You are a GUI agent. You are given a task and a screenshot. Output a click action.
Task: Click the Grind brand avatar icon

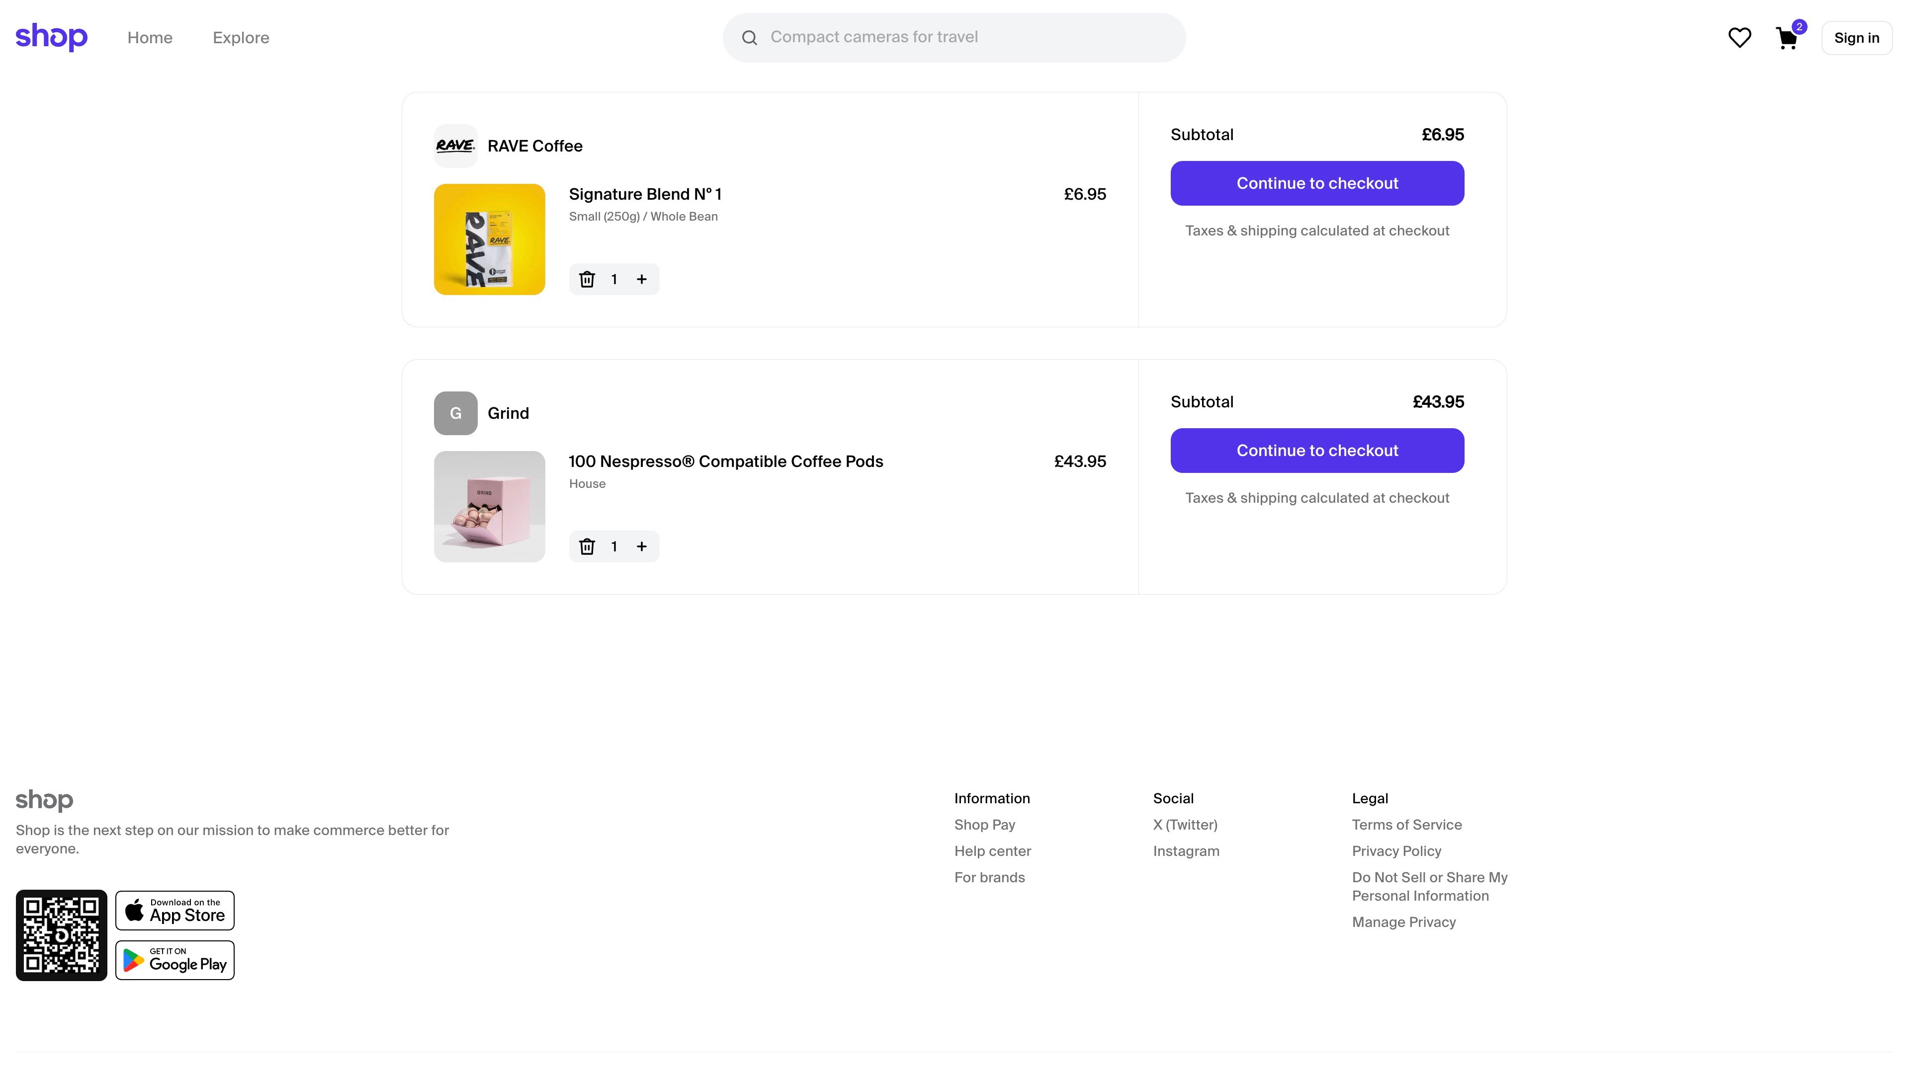pos(455,412)
